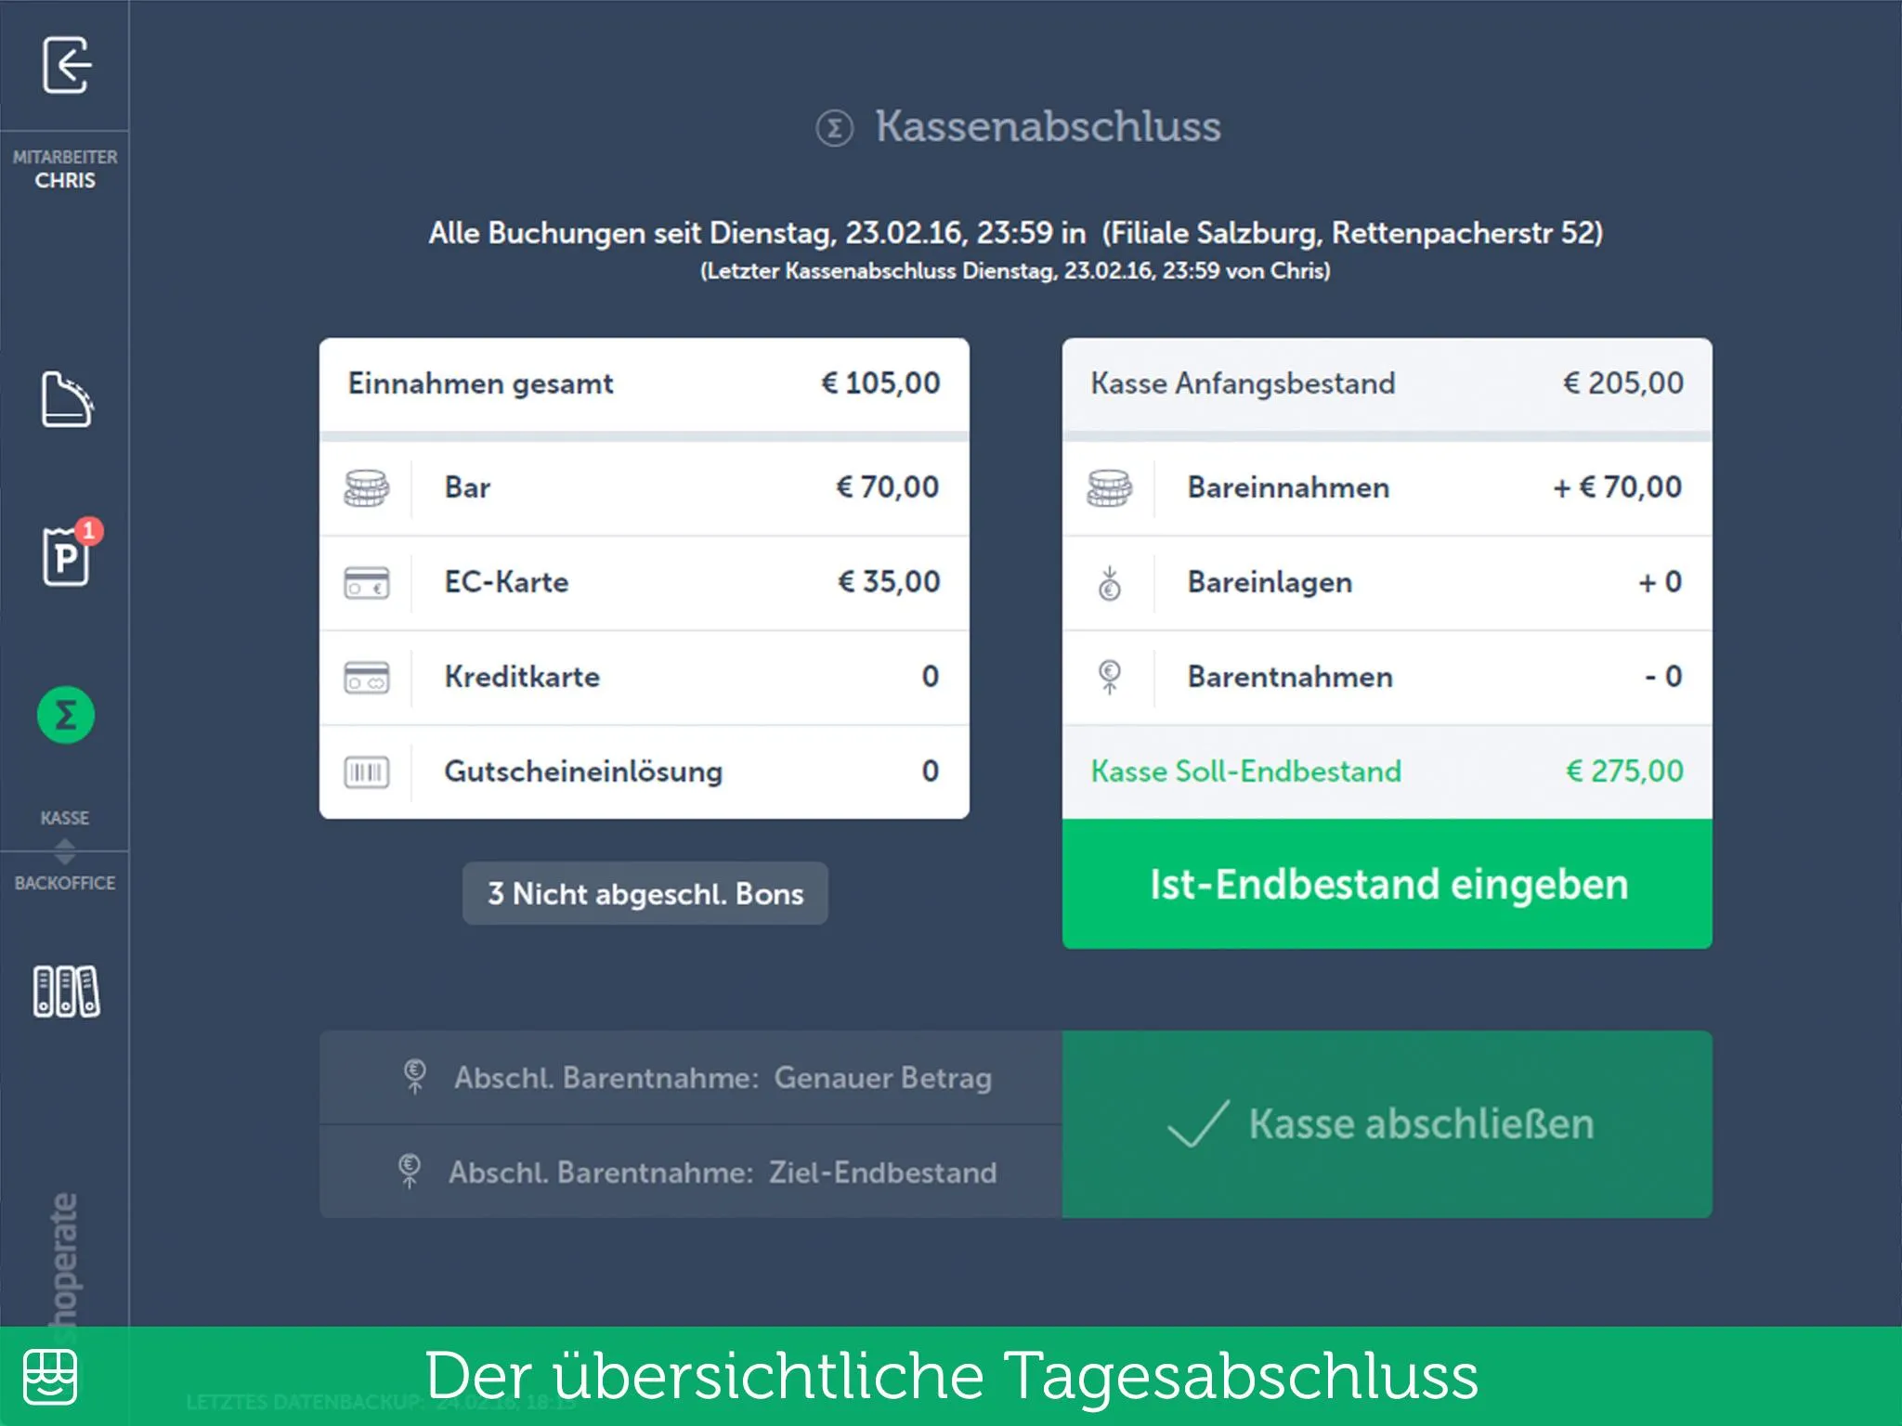Select Abschl. Barentnahme: Genauer Betrag
1902x1426 pixels.
(x=691, y=1078)
